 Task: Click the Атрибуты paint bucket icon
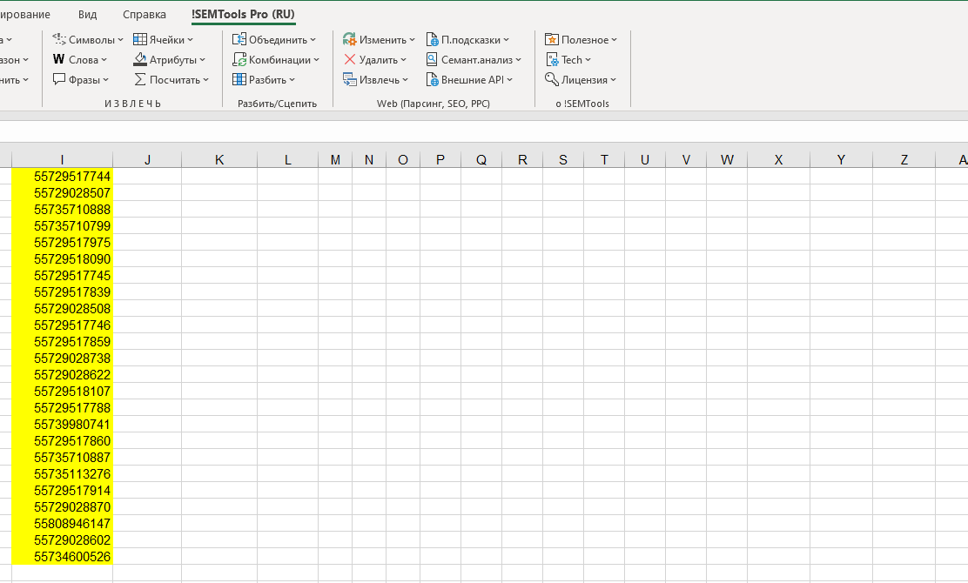coord(140,60)
